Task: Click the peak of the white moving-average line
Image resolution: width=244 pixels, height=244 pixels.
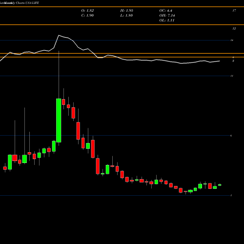Action: pos(59,35)
